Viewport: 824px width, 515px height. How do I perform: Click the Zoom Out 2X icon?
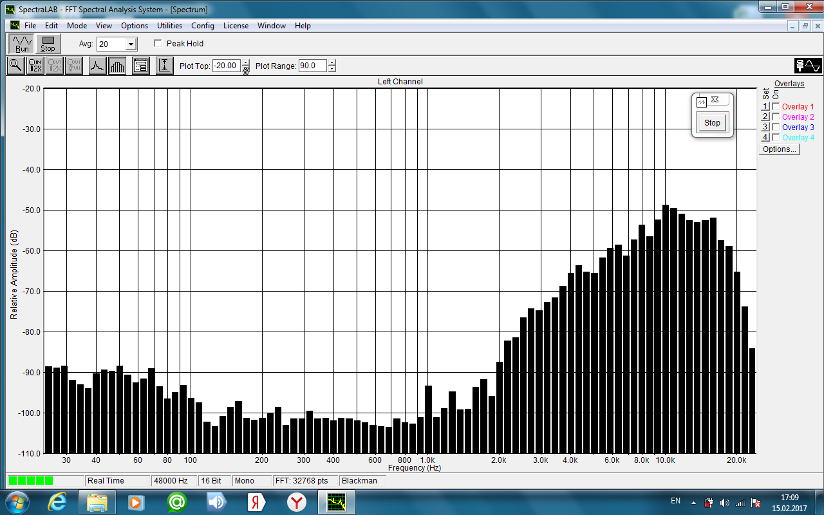[55, 66]
